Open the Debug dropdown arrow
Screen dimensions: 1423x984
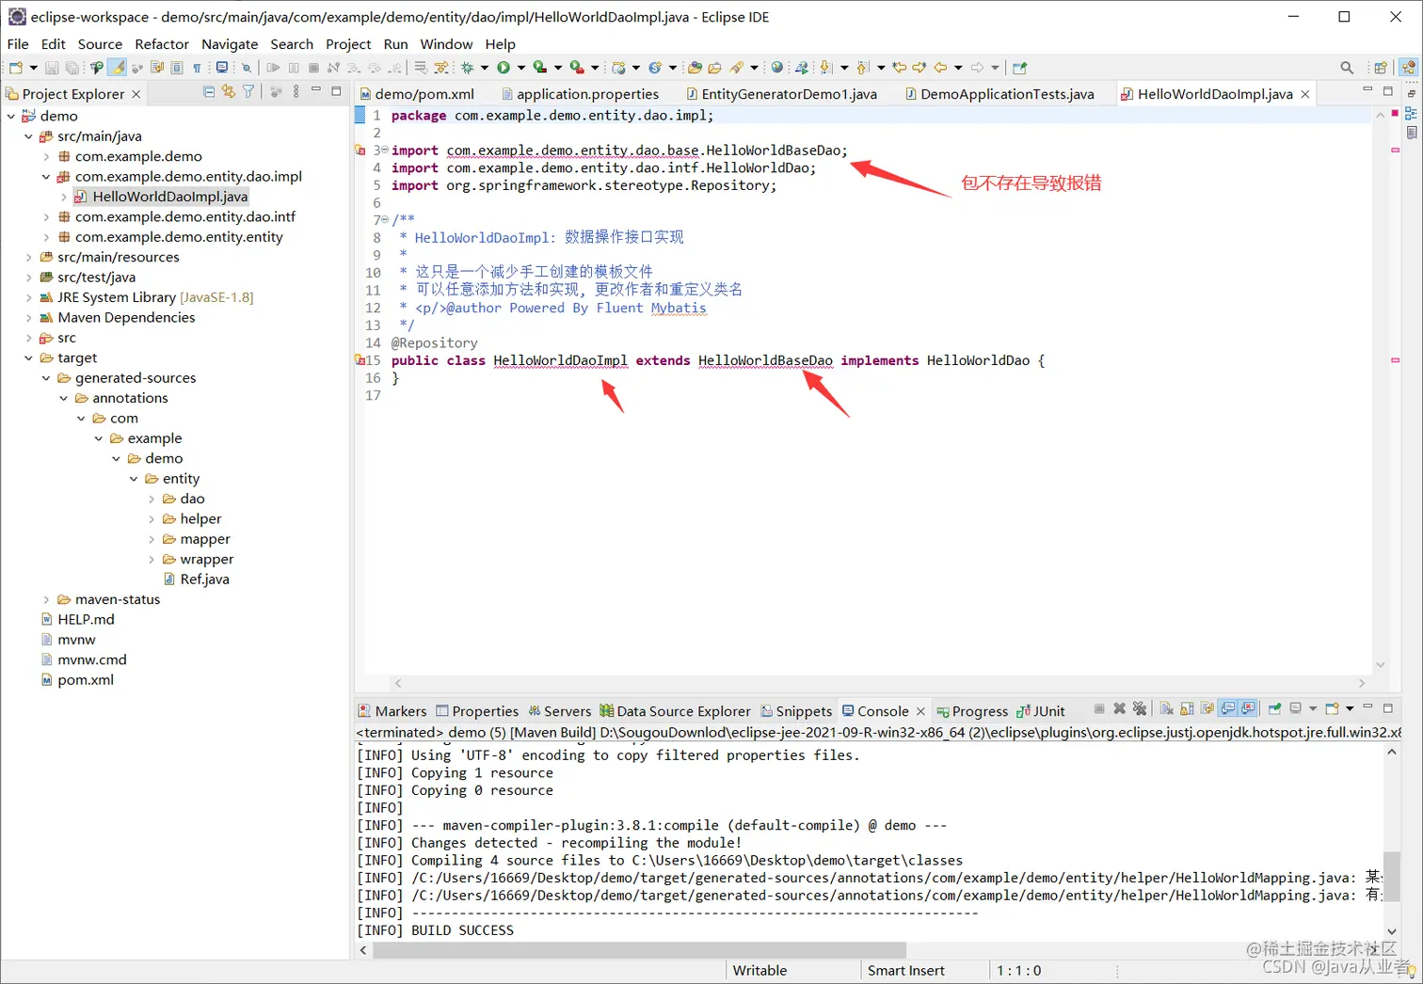click(485, 68)
